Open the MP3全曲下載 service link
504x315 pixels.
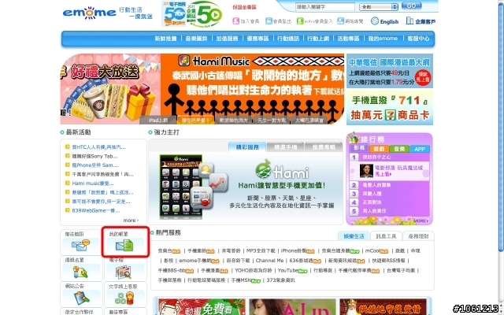coord(261,250)
